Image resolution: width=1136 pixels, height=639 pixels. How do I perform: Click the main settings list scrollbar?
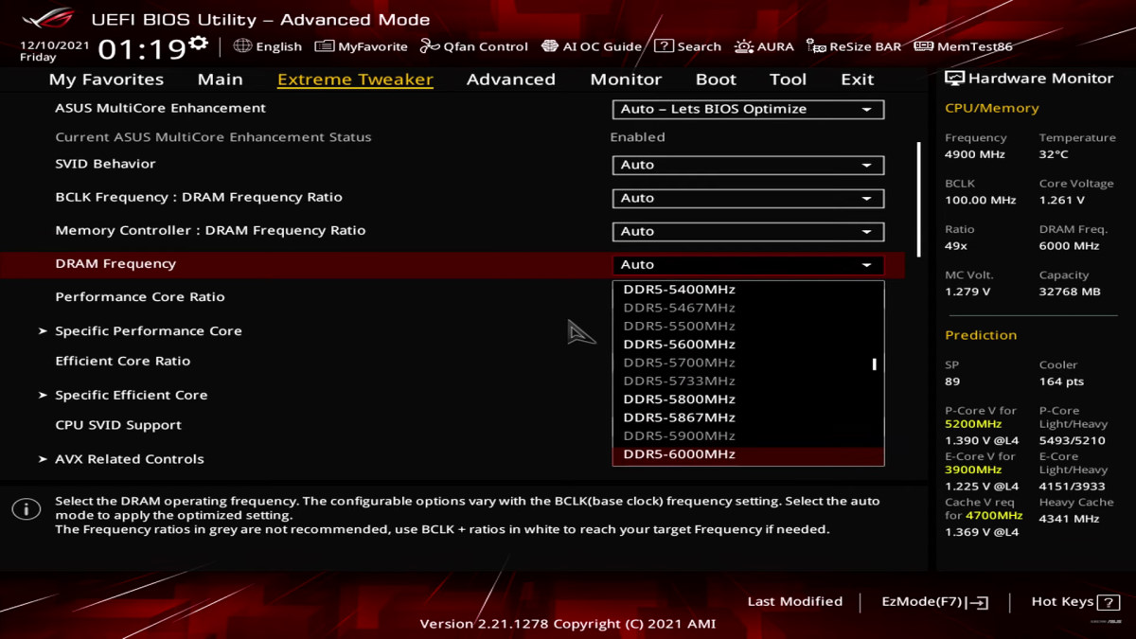click(x=918, y=199)
